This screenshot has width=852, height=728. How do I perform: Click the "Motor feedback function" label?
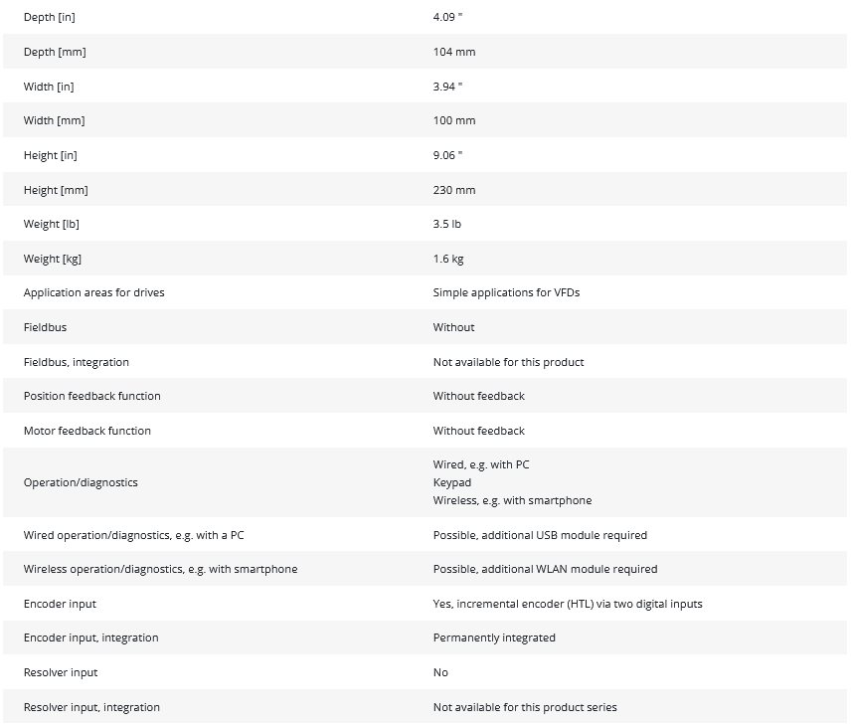click(87, 431)
